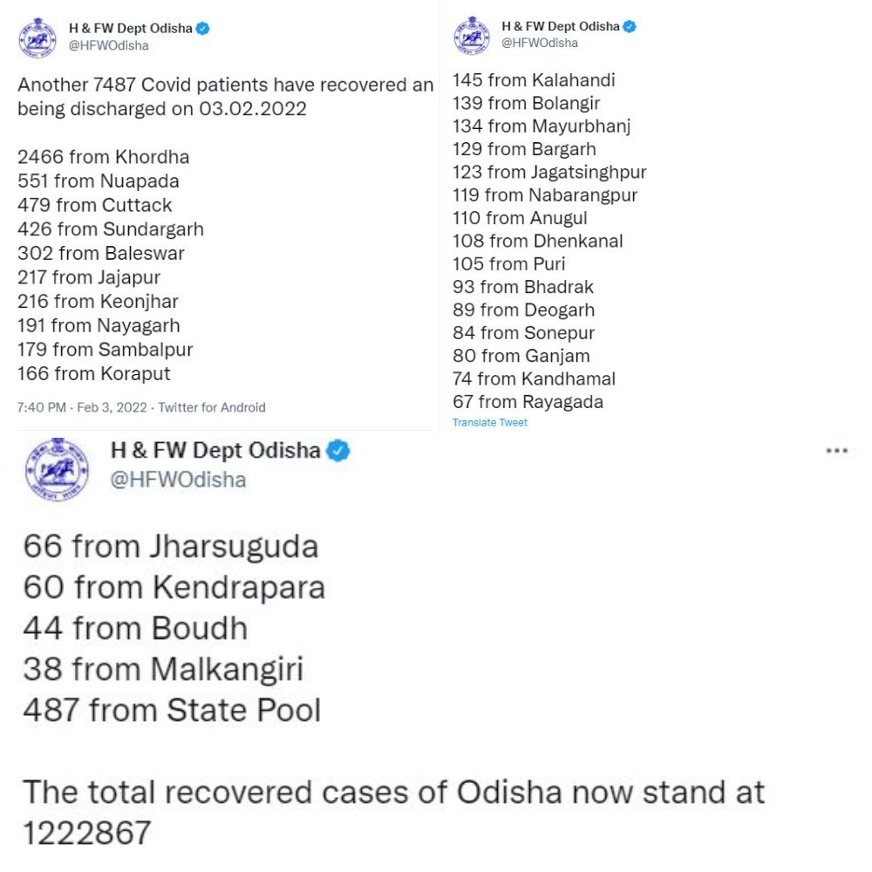Select the @HFWOdisha handle in the bottom tweet

coord(178,480)
